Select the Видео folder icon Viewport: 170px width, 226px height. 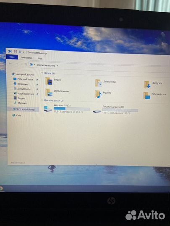(x=49, y=81)
